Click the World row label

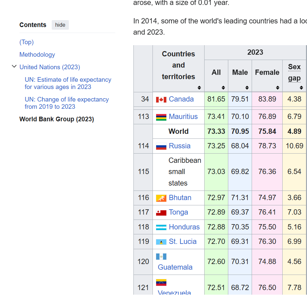click(178, 132)
